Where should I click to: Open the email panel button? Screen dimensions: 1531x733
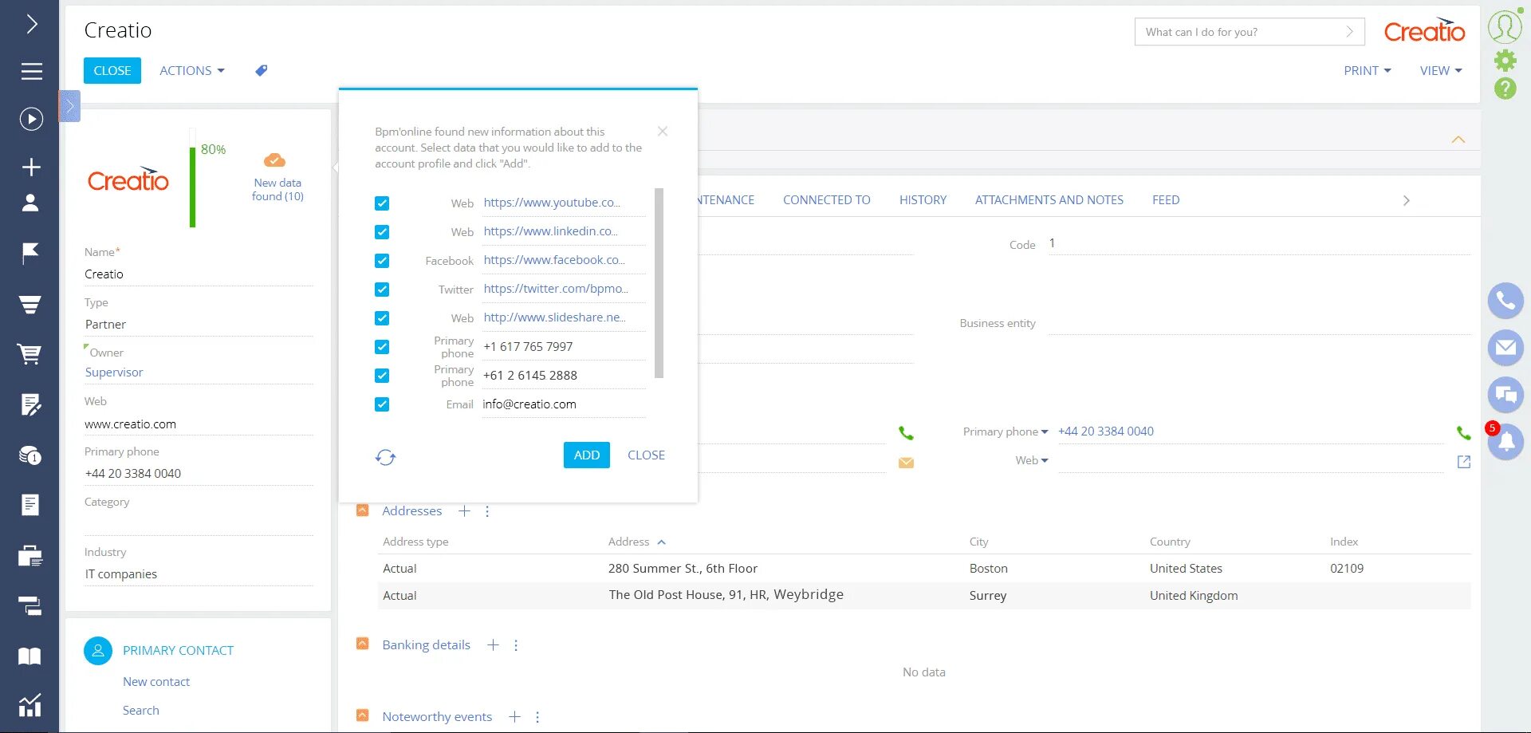click(x=1505, y=347)
